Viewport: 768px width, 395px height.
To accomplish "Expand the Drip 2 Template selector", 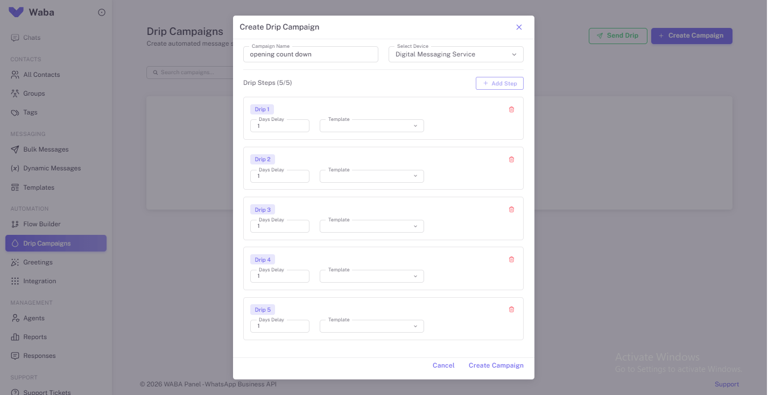I will click(x=371, y=176).
